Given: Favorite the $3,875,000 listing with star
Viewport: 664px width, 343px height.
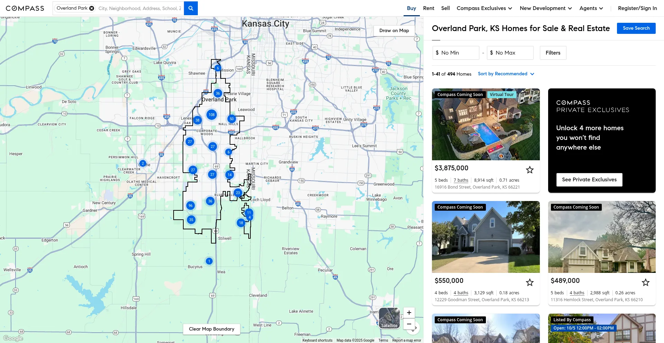Looking at the screenshot, I should [x=529, y=170].
